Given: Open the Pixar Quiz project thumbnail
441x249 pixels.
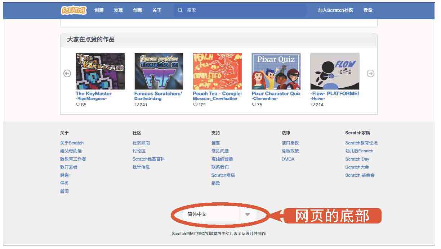Looking at the screenshot, I should coord(276,71).
